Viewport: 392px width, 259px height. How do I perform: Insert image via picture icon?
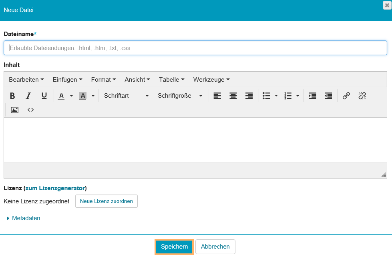pyautogui.click(x=15, y=110)
